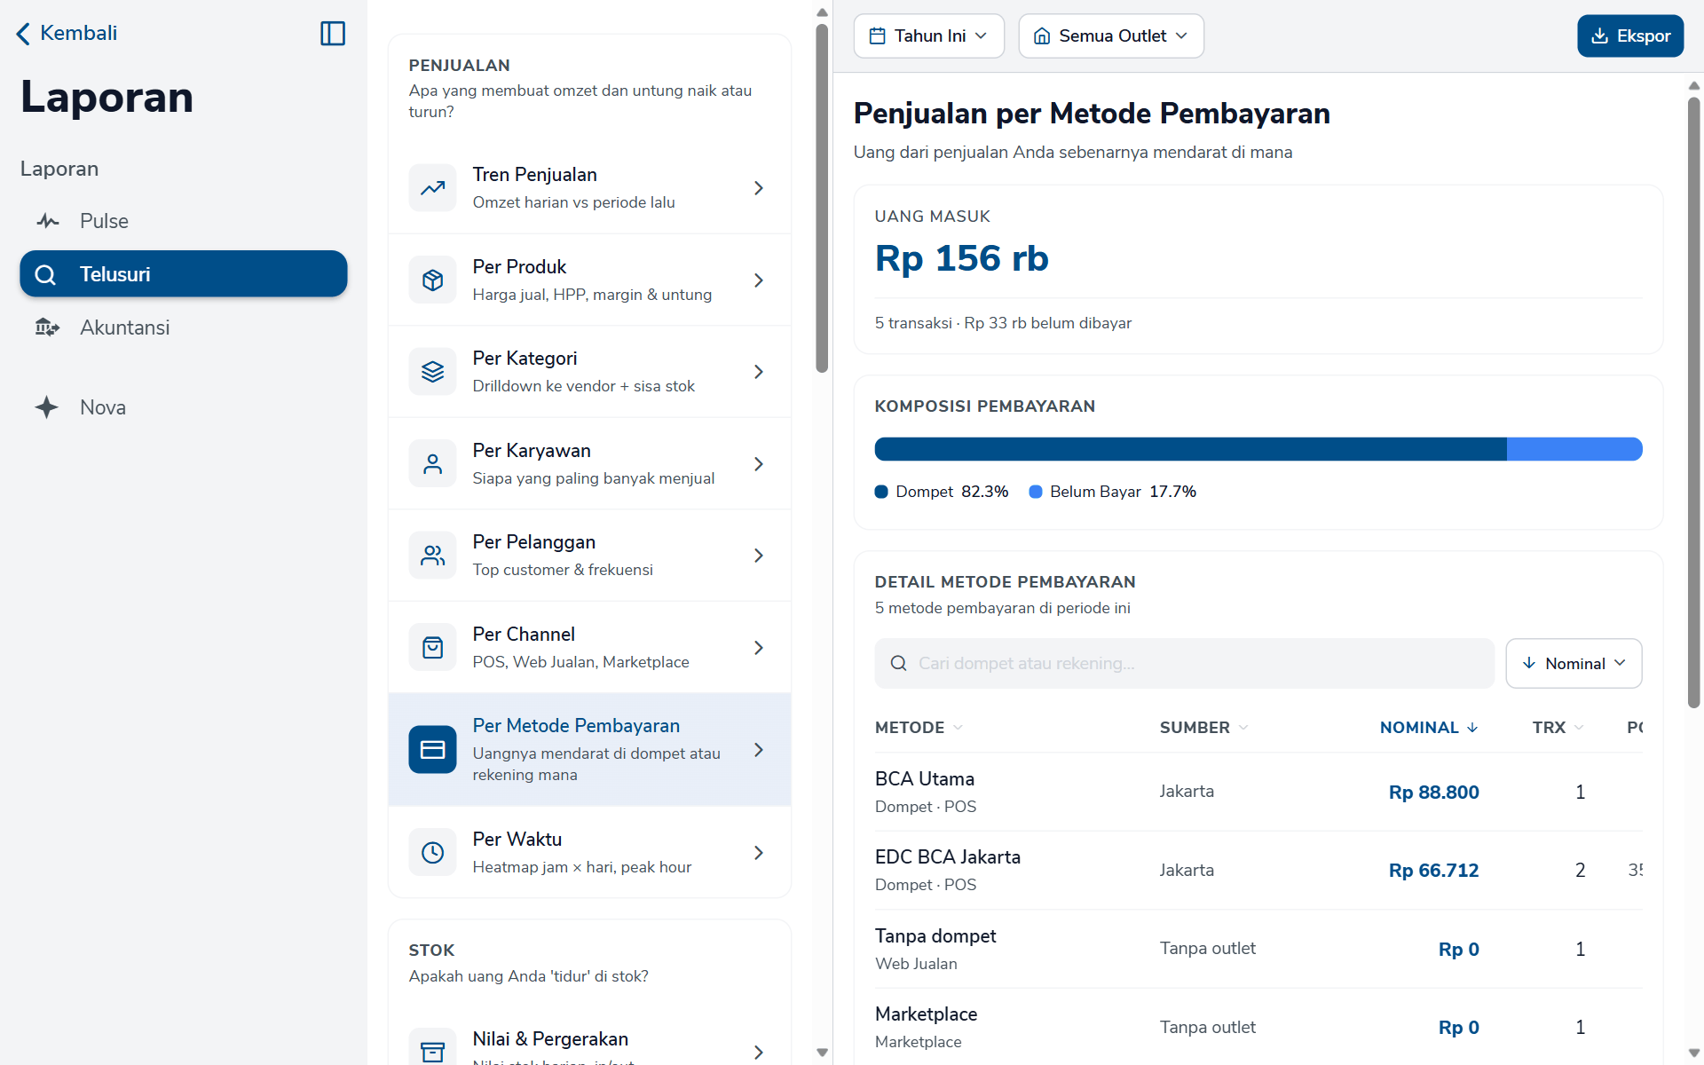This screenshot has height=1065, width=1704.
Task: Open the Nominal sort dropdown
Action: pyautogui.click(x=1574, y=664)
